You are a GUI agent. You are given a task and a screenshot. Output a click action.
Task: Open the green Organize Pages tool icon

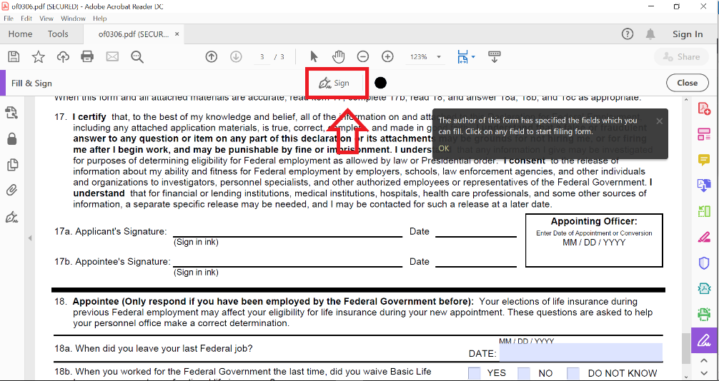point(704,211)
